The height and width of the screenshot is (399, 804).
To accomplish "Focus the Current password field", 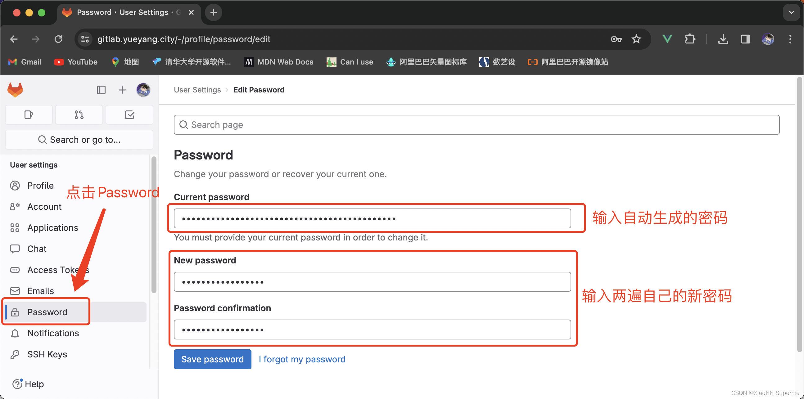I will (372, 218).
